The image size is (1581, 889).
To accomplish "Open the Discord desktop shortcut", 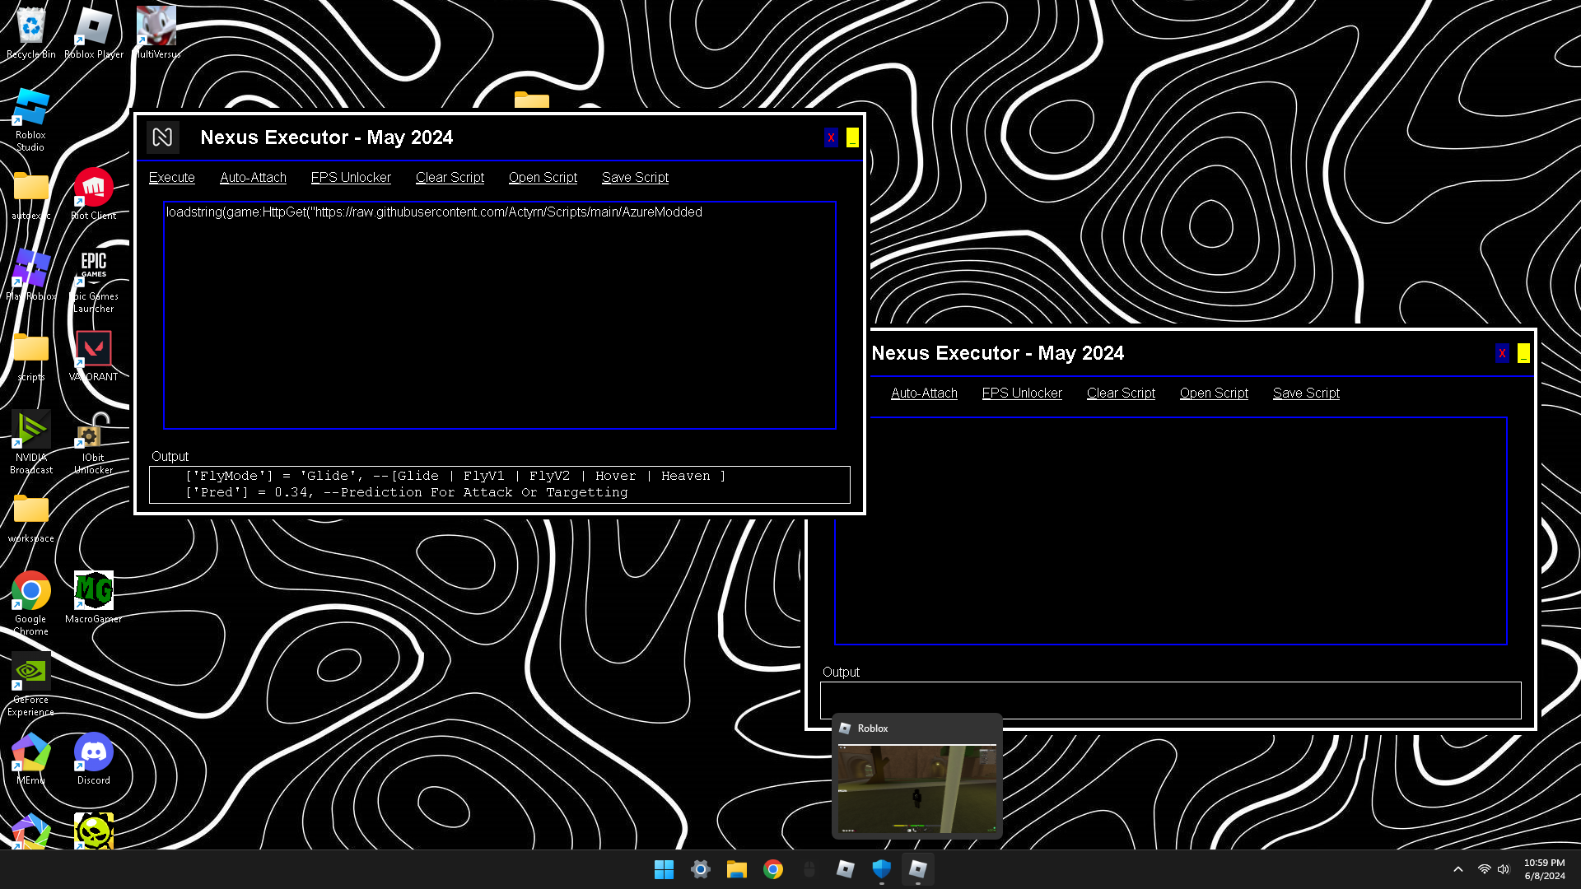I will [93, 752].
